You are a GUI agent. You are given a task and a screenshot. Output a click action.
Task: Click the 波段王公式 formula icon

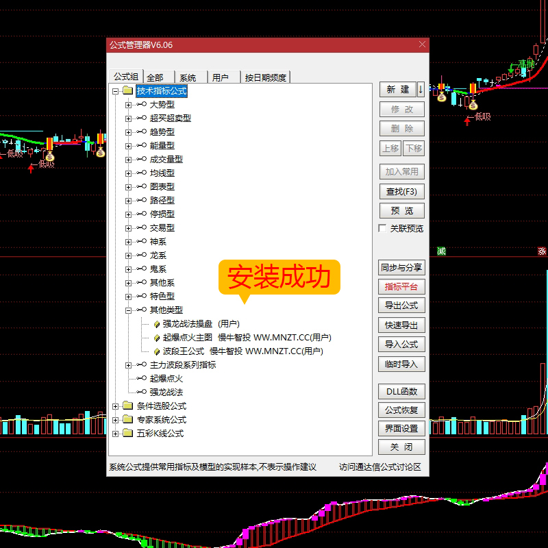[157, 351]
